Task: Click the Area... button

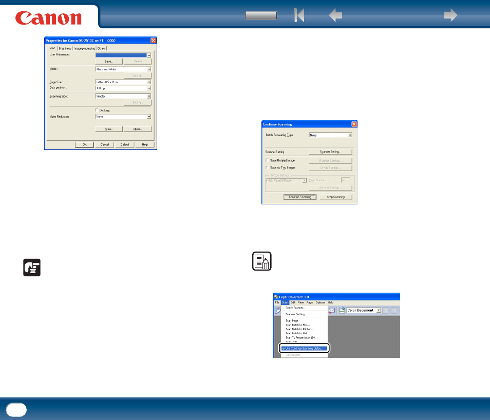Action: coord(109,129)
